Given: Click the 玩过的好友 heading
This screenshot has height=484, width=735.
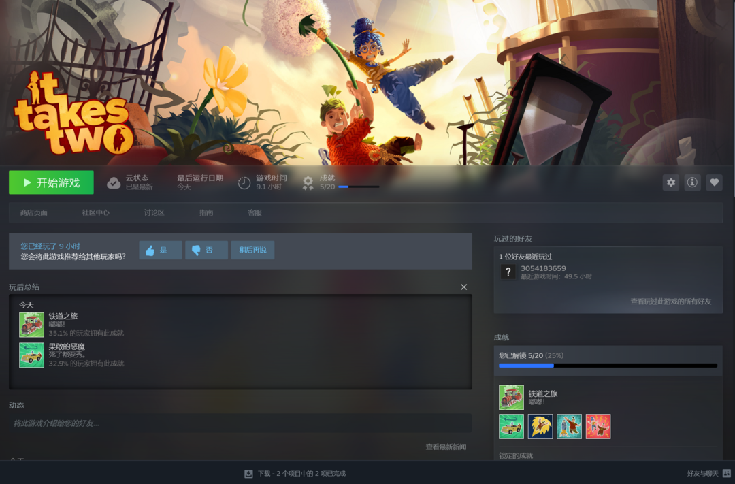Looking at the screenshot, I should coord(513,239).
